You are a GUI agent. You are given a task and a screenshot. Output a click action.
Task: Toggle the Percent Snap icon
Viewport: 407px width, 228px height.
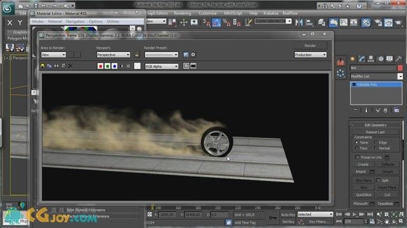[x=226, y=23]
